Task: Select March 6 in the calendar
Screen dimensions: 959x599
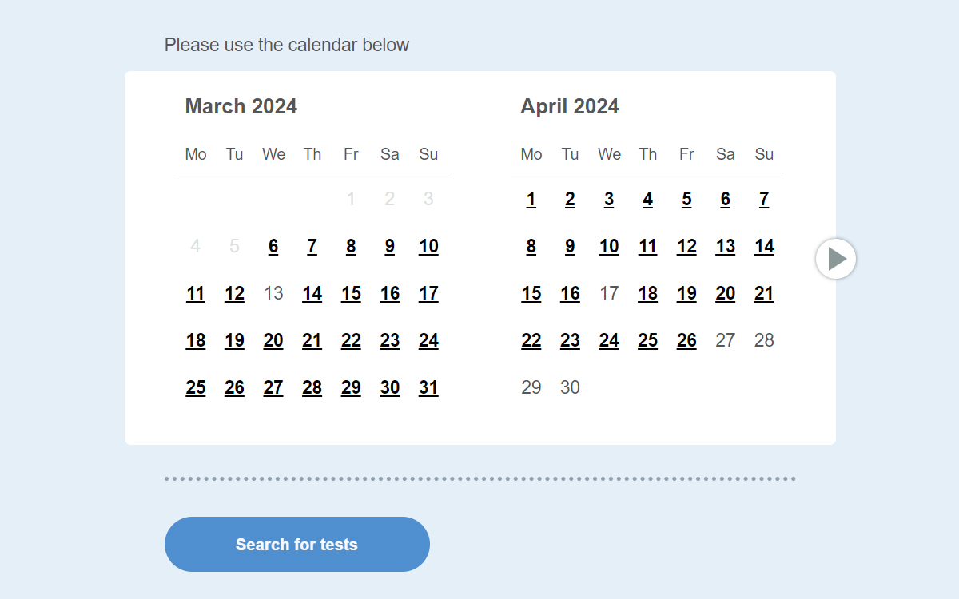Action: pos(273,246)
